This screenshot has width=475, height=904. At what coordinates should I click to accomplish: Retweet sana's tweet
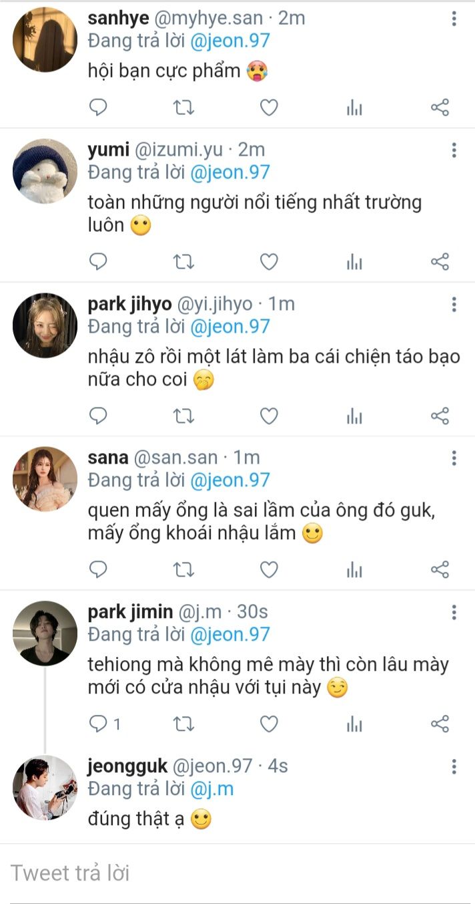183,570
